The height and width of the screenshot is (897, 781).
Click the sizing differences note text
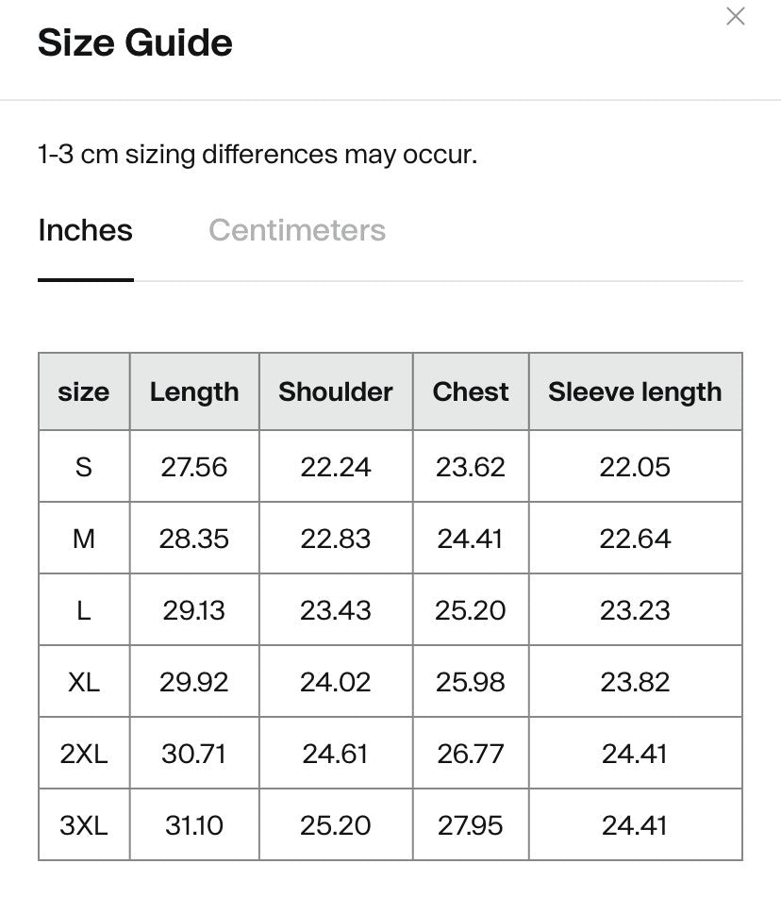tap(258, 154)
